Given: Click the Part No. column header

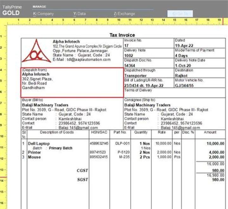Looking at the screenshot, I should coord(120,132).
